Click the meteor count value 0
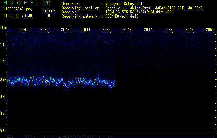 (49, 16)
